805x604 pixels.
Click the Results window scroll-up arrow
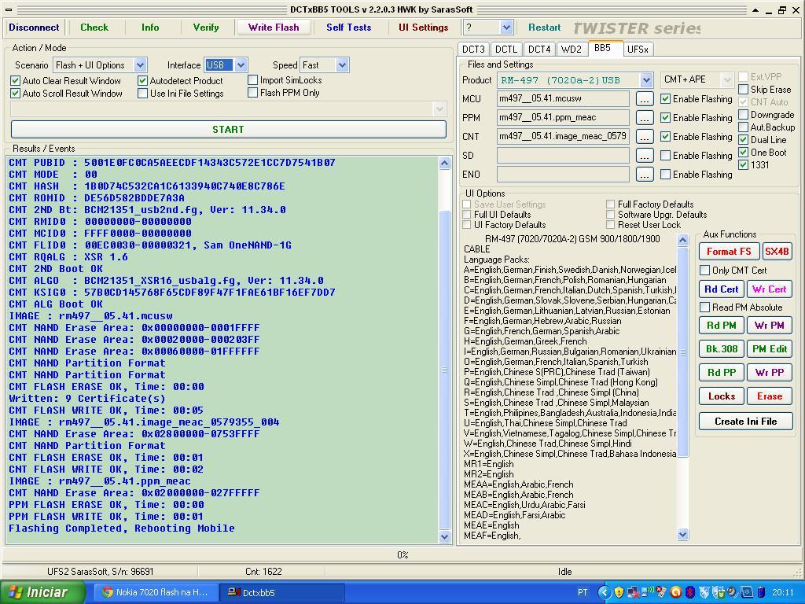[x=445, y=164]
